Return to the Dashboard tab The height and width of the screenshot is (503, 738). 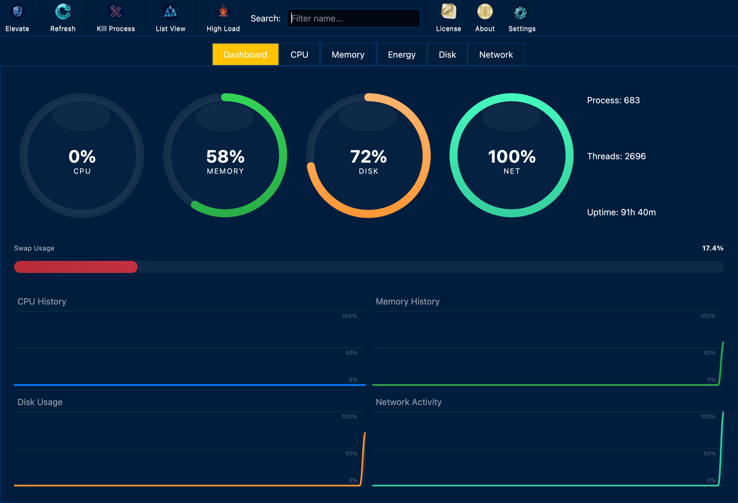coord(245,54)
